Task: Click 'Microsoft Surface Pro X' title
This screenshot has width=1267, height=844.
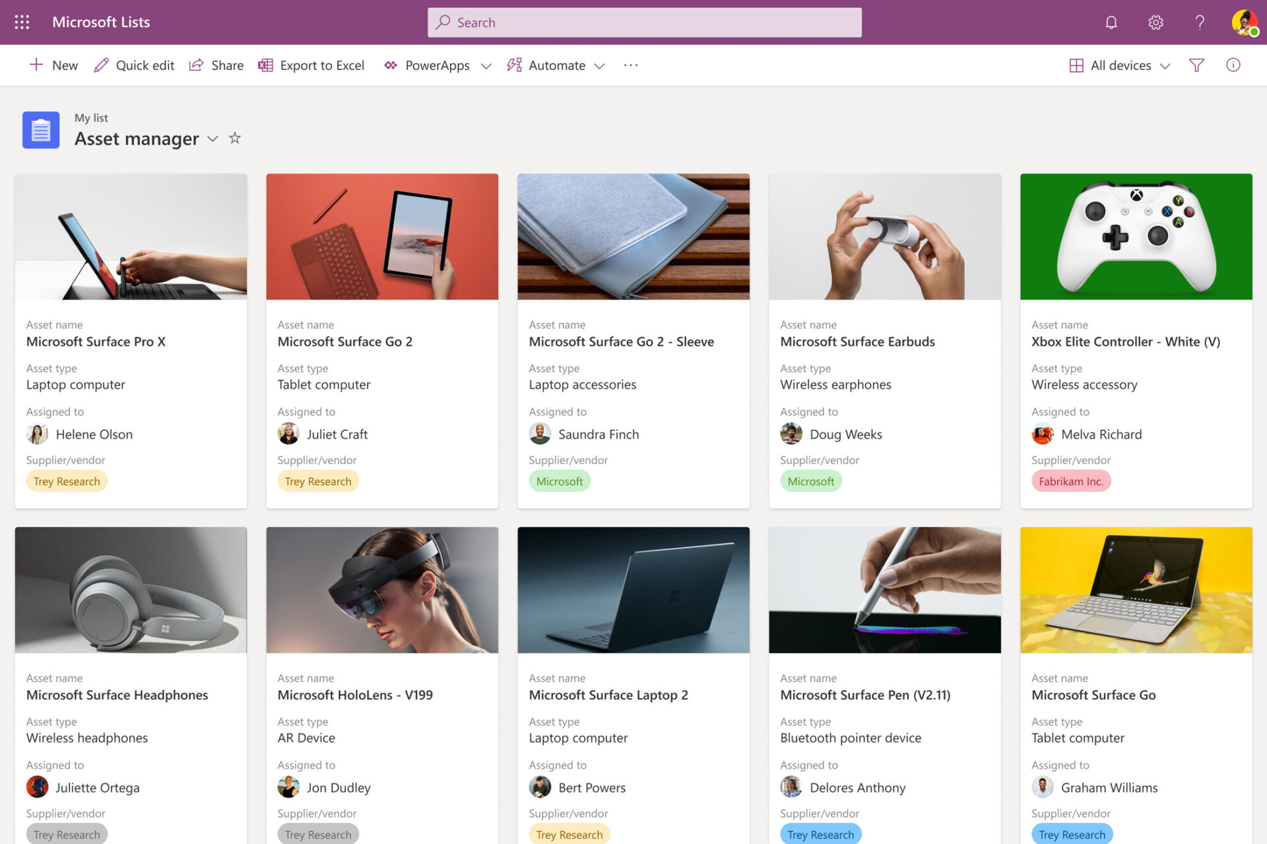Action: pos(96,342)
